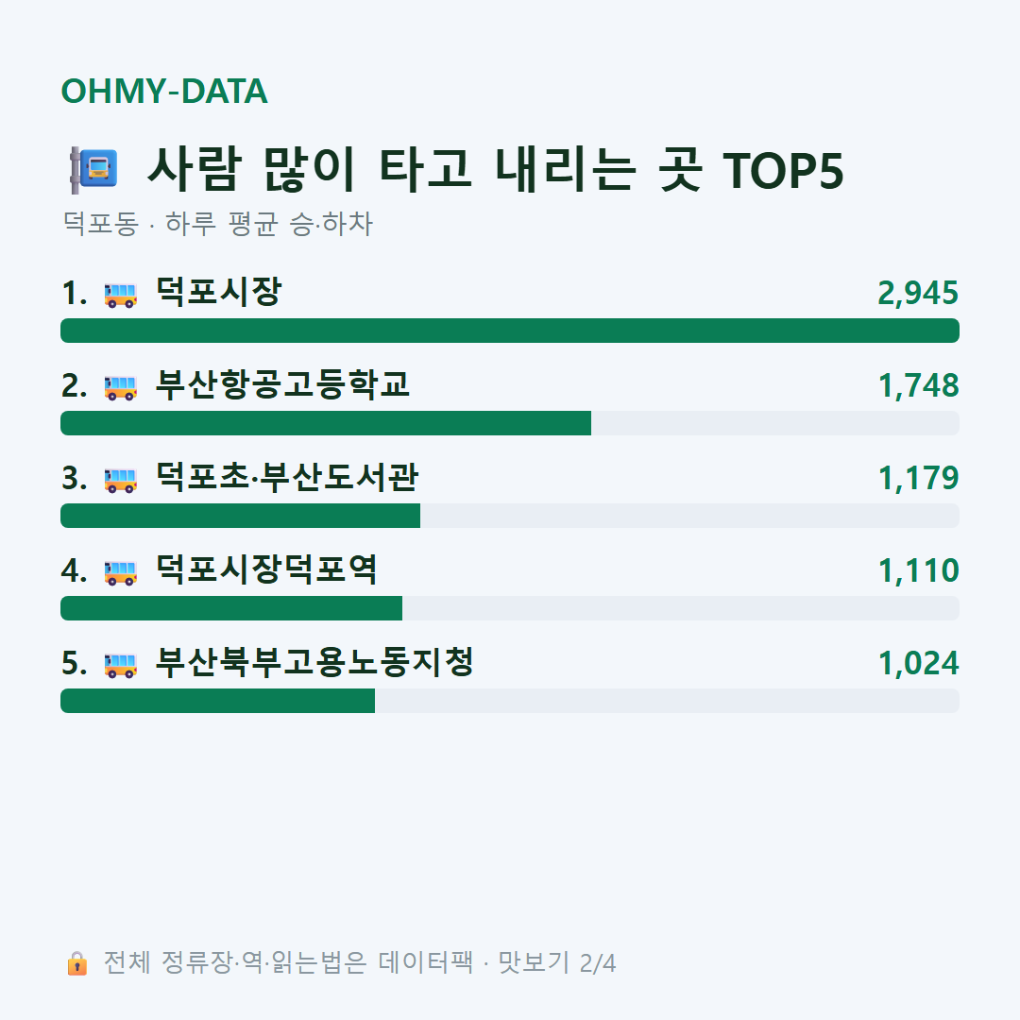
Task: Click the bus icon next to 덕포시장
Action: 121,295
